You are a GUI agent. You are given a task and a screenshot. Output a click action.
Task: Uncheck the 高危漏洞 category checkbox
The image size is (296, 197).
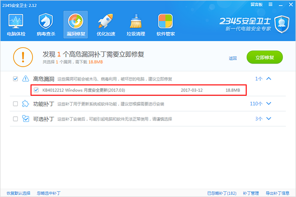click(16, 79)
